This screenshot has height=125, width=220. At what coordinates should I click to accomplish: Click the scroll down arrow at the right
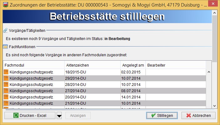click(214, 106)
